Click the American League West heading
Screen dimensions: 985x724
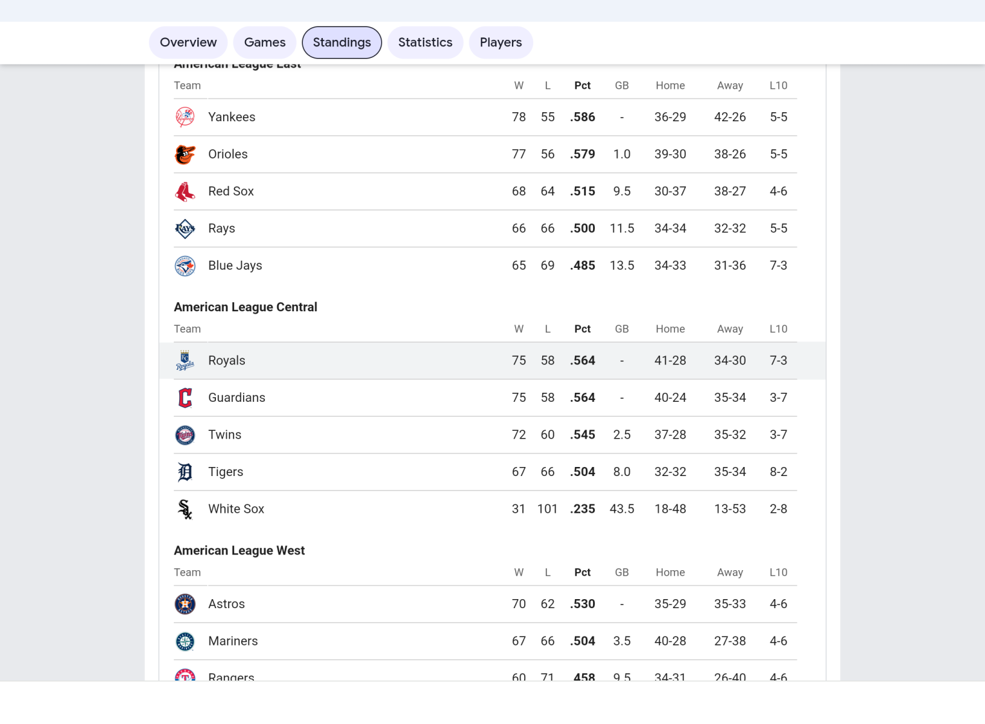[x=239, y=550]
